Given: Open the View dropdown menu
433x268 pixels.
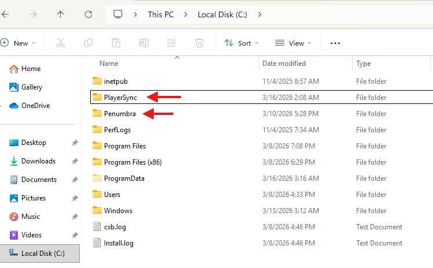Looking at the screenshot, I should (293, 43).
